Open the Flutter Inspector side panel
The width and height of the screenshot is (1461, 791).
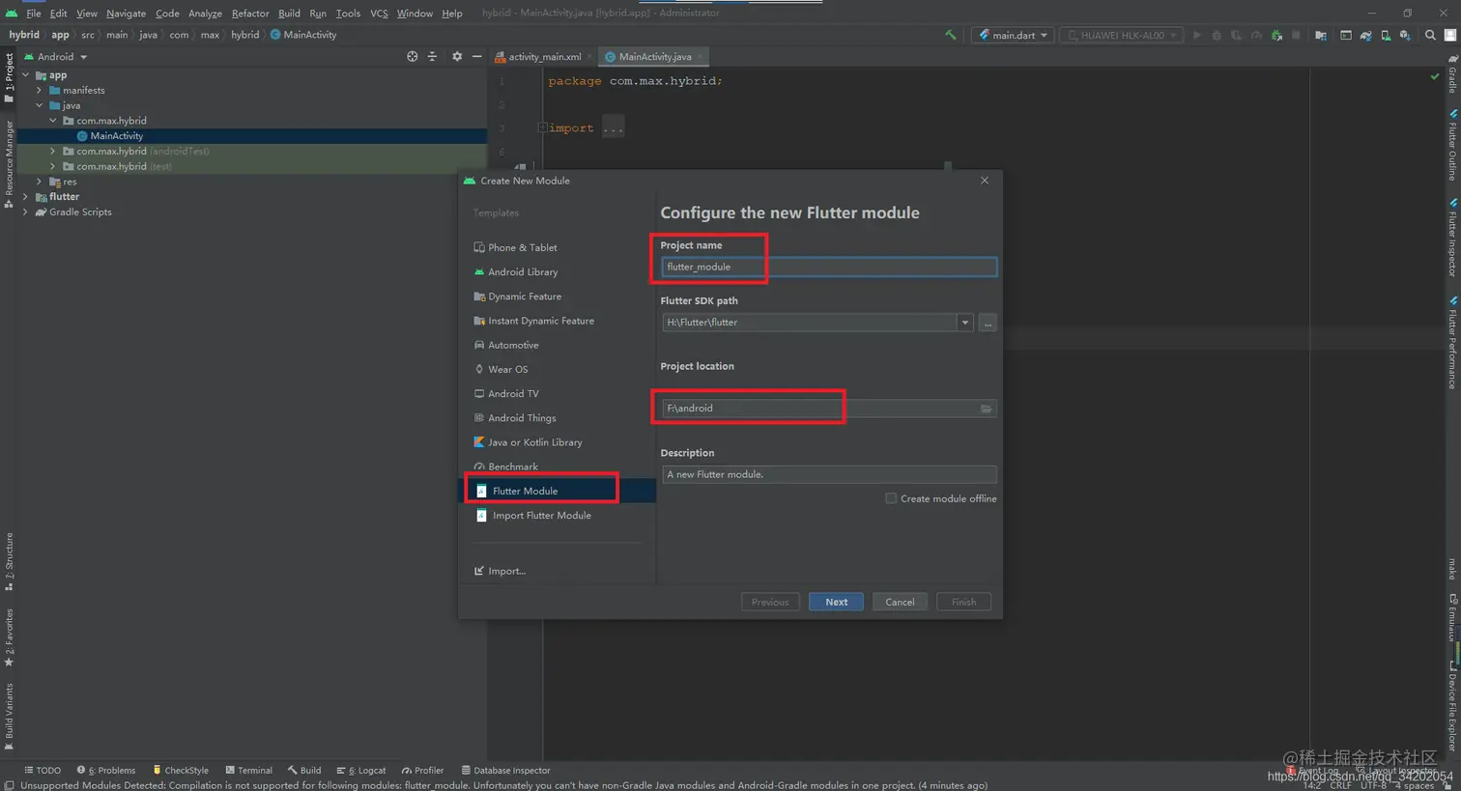pos(1451,238)
